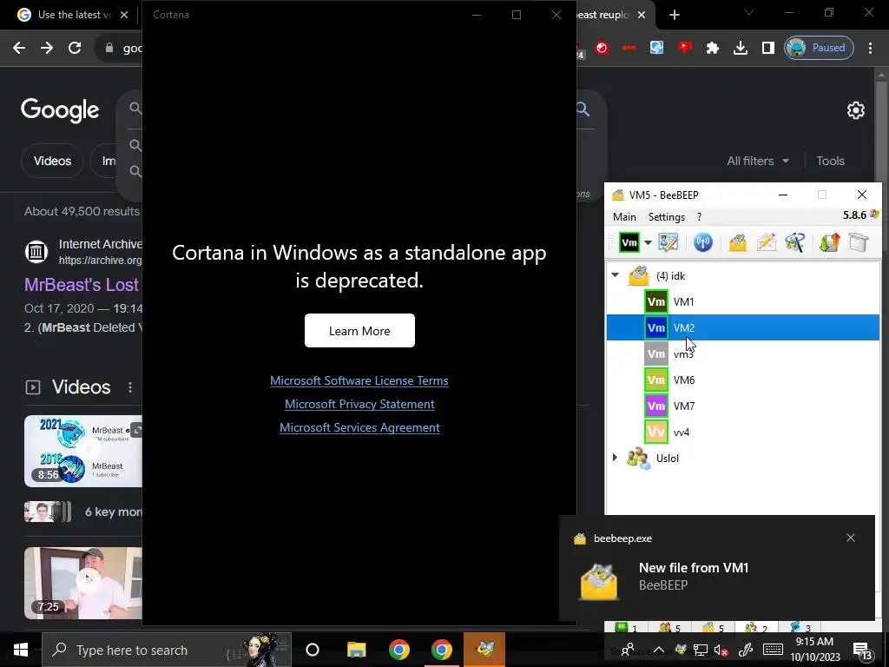Image resolution: width=889 pixels, height=667 pixels.
Task: Toggle Chrome side panel icon
Action: pos(768,48)
